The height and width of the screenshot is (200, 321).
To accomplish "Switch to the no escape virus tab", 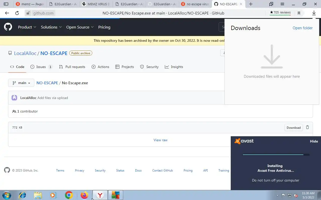I will [195, 4].
